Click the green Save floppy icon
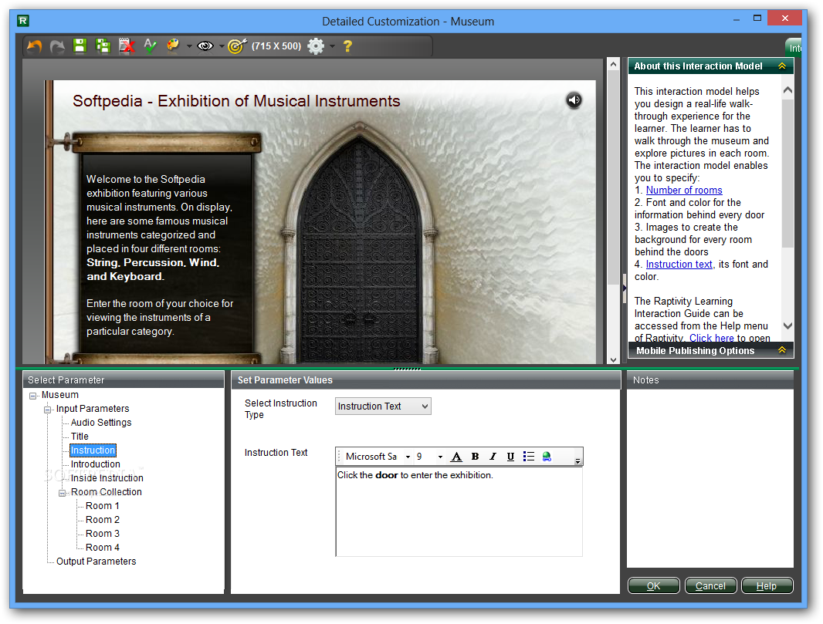The height and width of the screenshot is (624, 823). (x=79, y=46)
